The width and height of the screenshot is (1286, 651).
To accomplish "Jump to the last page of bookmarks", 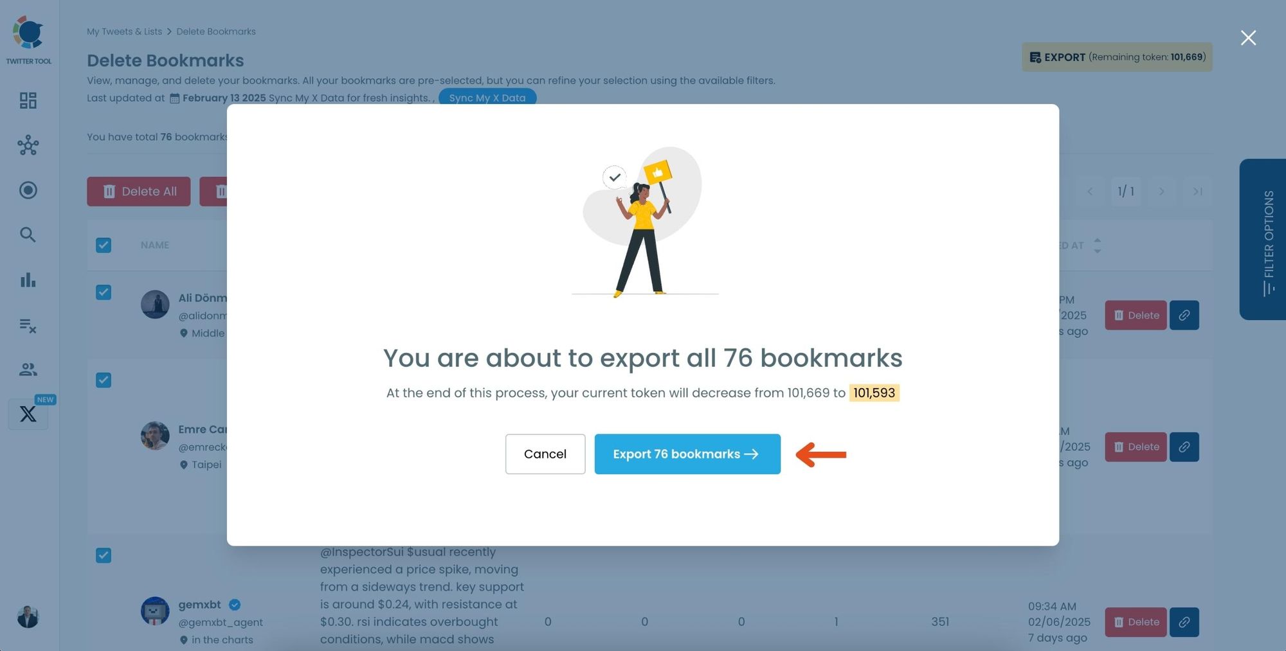I will (x=1197, y=191).
